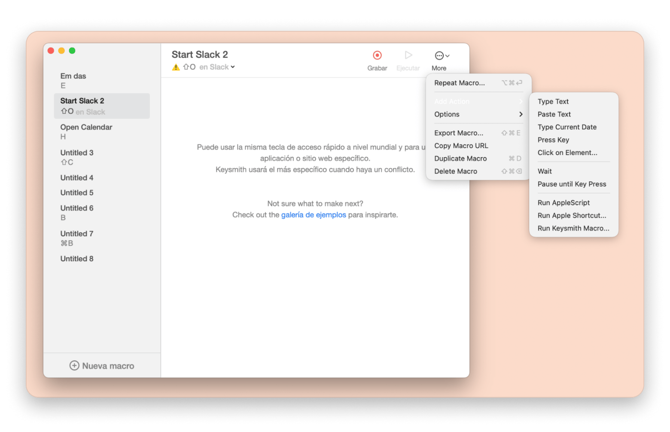Image resolution: width=670 pixels, height=432 pixels.
Task: Click the plus icon beside Nueva macro
Action: click(74, 365)
